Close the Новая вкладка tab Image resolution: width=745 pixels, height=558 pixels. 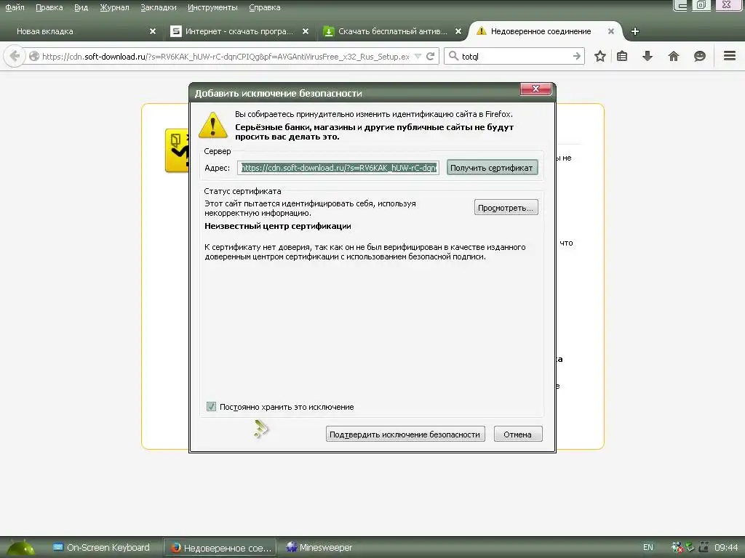click(x=153, y=31)
